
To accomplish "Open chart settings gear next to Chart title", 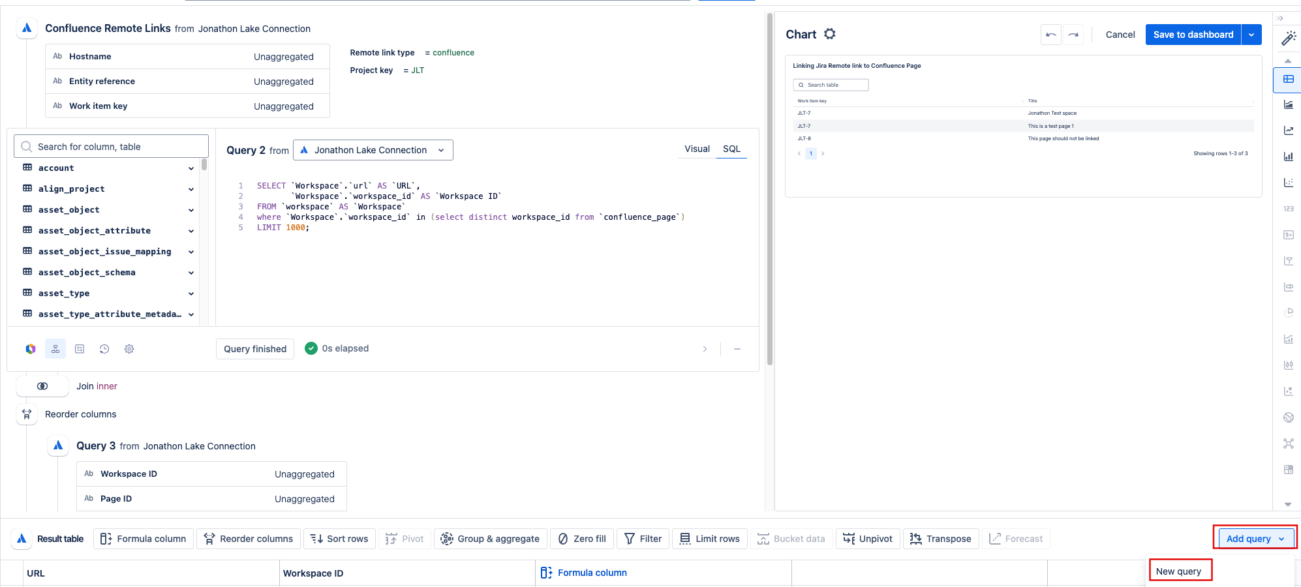I will click(x=830, y=34).
